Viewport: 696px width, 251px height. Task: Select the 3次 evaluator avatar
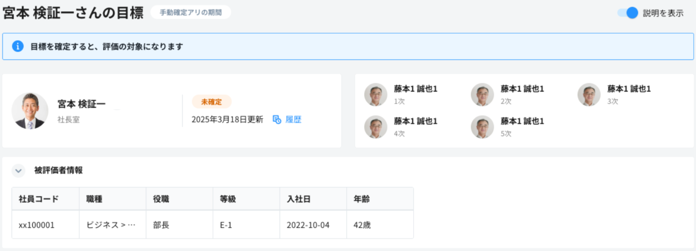point(589,94)
